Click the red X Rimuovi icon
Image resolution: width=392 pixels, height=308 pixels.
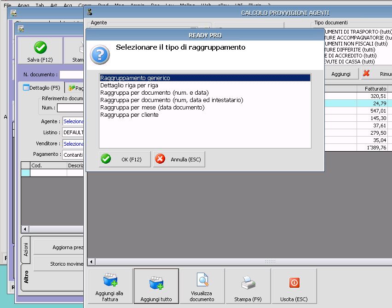[x=366, y=73]
